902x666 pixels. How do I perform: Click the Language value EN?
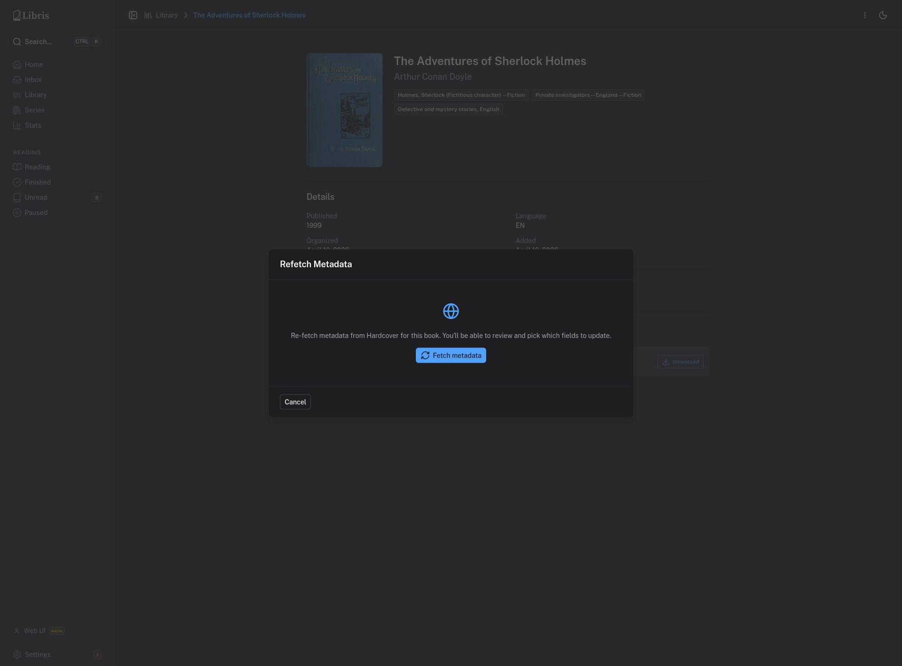coord(520,225)
